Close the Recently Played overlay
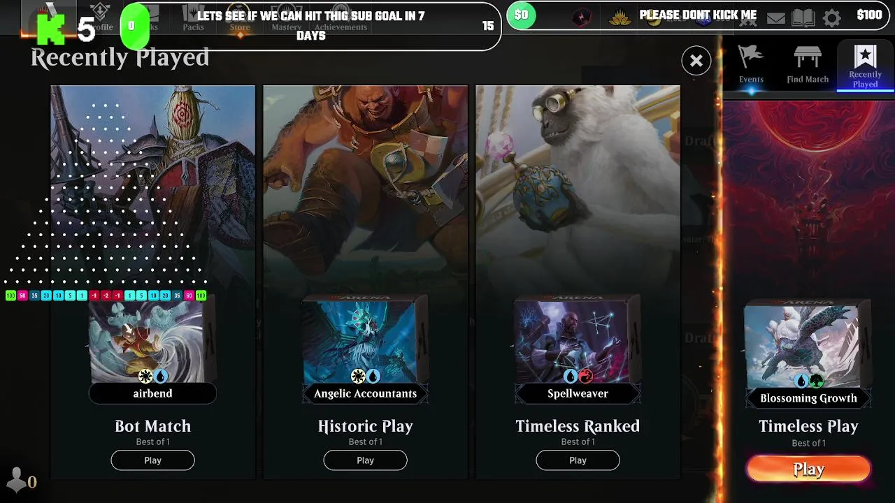895x503 pixels. (696, 61)
